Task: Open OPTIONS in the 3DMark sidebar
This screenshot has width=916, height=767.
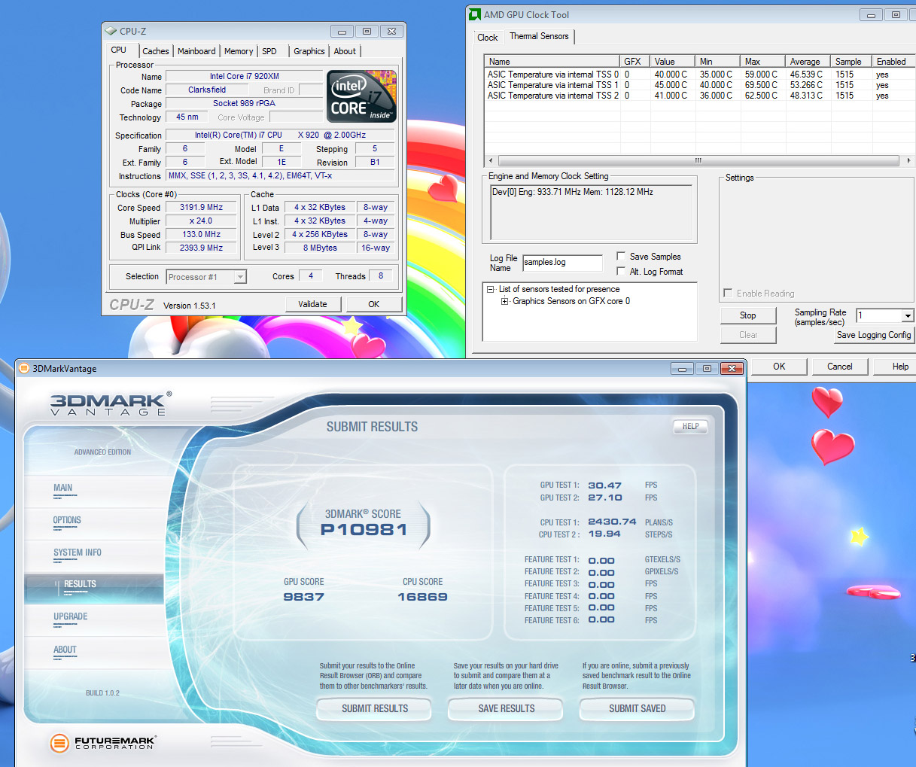Action: click(67, 520)
